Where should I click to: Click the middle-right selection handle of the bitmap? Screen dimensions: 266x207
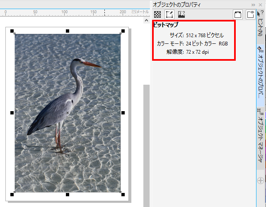pyautogui.click(x=123, y=113)
